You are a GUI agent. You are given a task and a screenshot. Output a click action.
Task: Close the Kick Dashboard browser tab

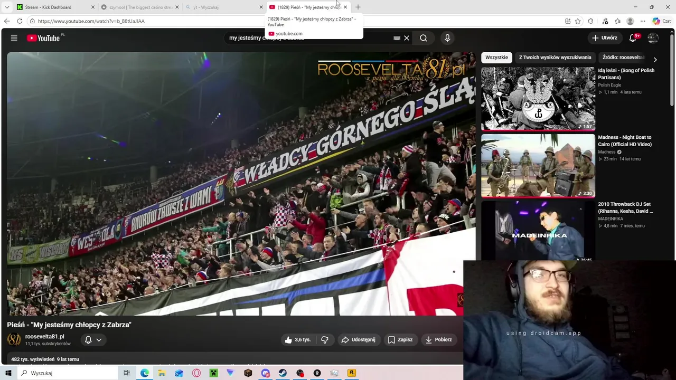tap(93, 7)
